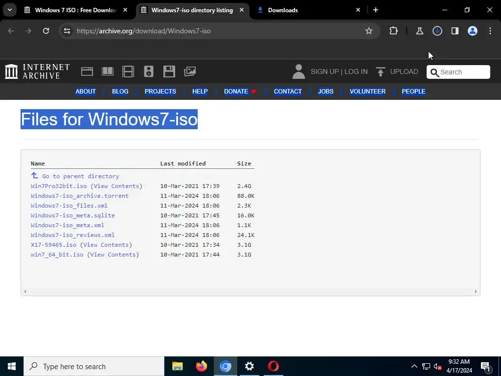This screenshot has height=376, width=501.
Task: Open the HELP menu item
Action: pos(200,92)
